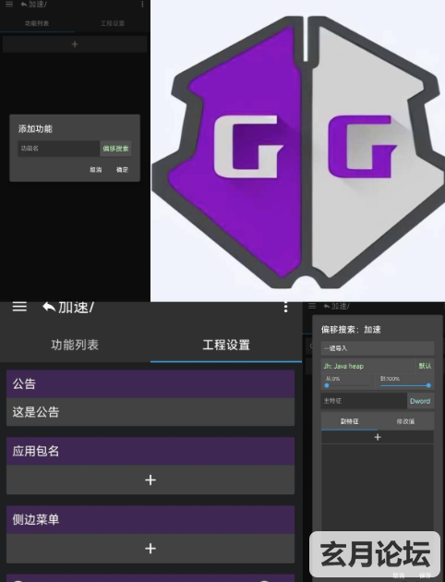Click the GG GameGuardian logo image

tap(298, 152)
